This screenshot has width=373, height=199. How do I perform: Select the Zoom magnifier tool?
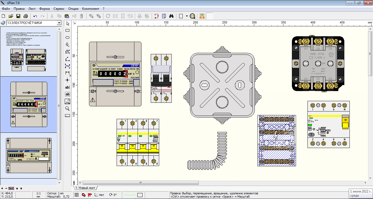pyautogui.click(x=67, y=108)
